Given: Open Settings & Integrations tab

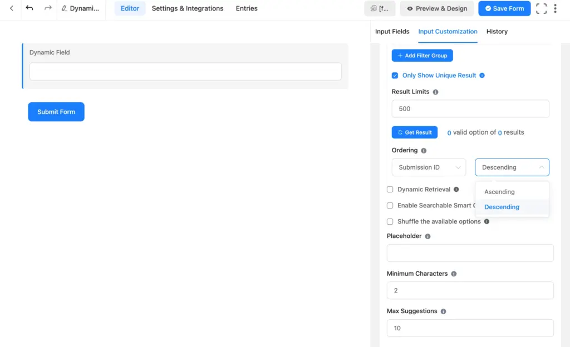Looking at the screenshot, I should 188,8.
